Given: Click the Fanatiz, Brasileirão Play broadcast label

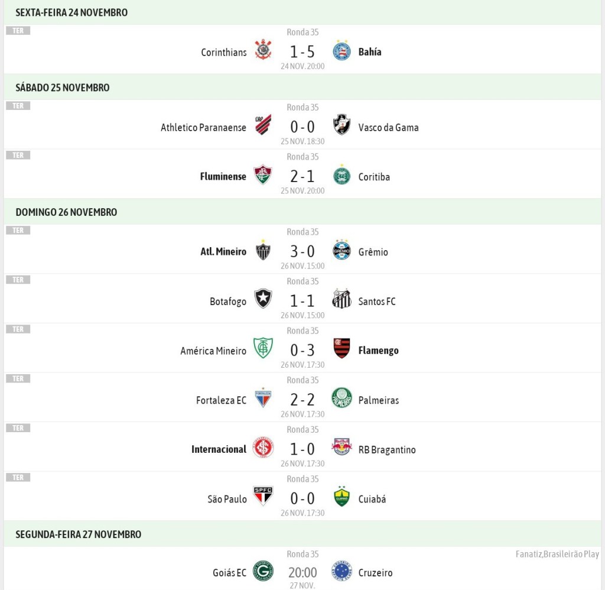Looking at the screenshot, I should pyautogui.click(x=557, y=554).
